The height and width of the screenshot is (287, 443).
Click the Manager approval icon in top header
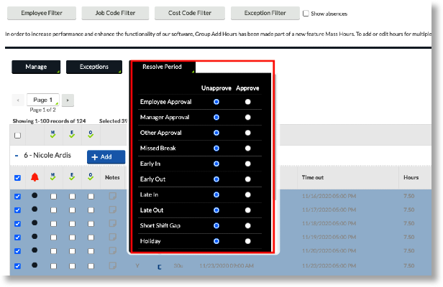point(53,133)
